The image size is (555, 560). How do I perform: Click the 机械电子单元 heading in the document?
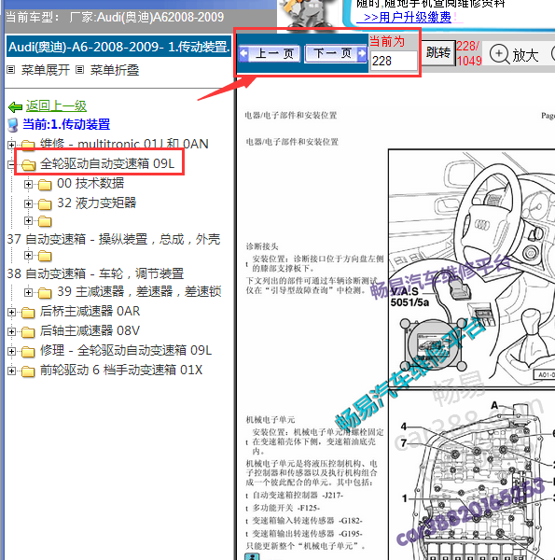coord(271,420)
